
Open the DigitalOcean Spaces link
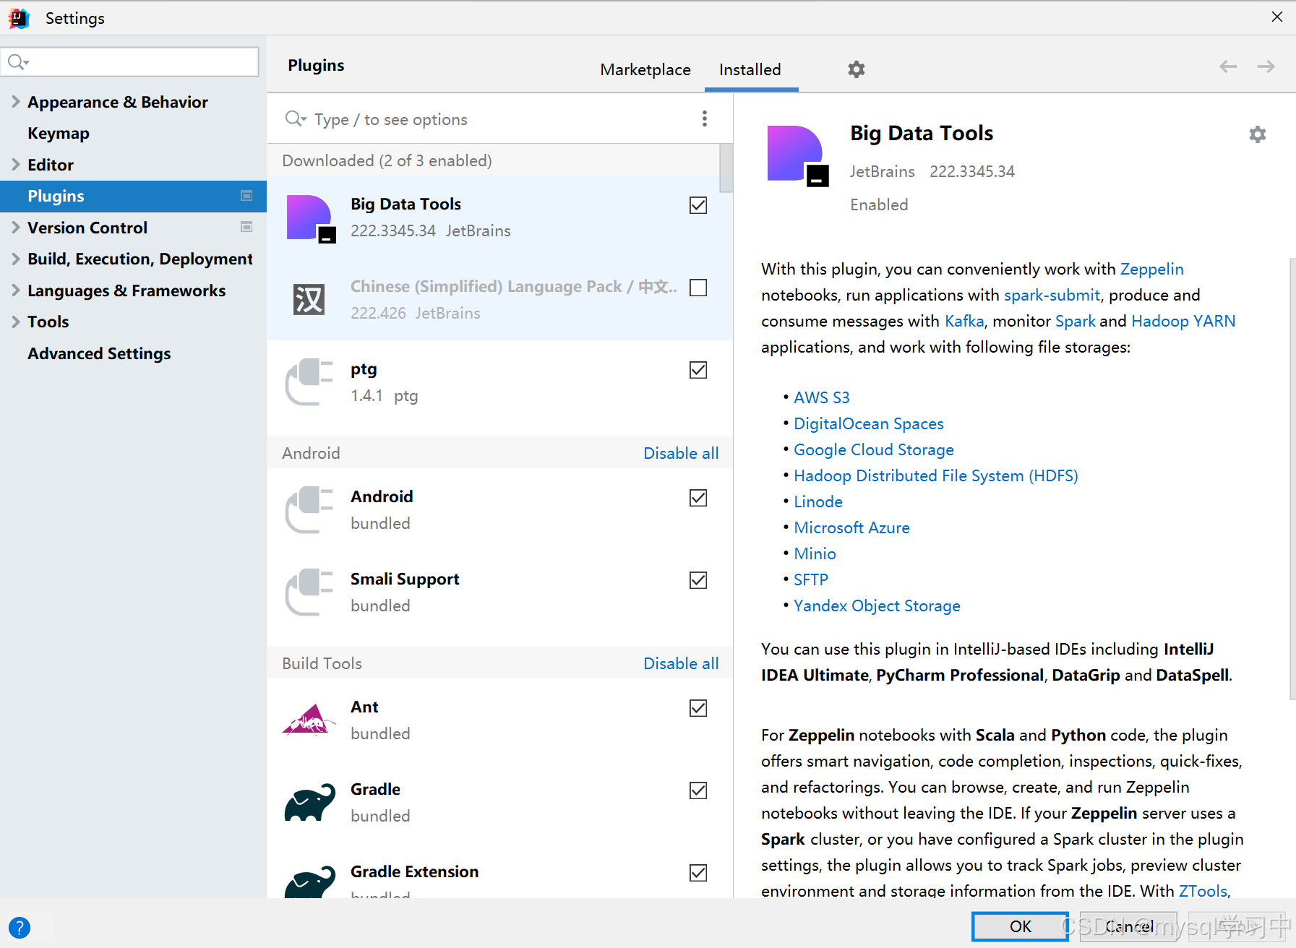[x=868, y=423]
